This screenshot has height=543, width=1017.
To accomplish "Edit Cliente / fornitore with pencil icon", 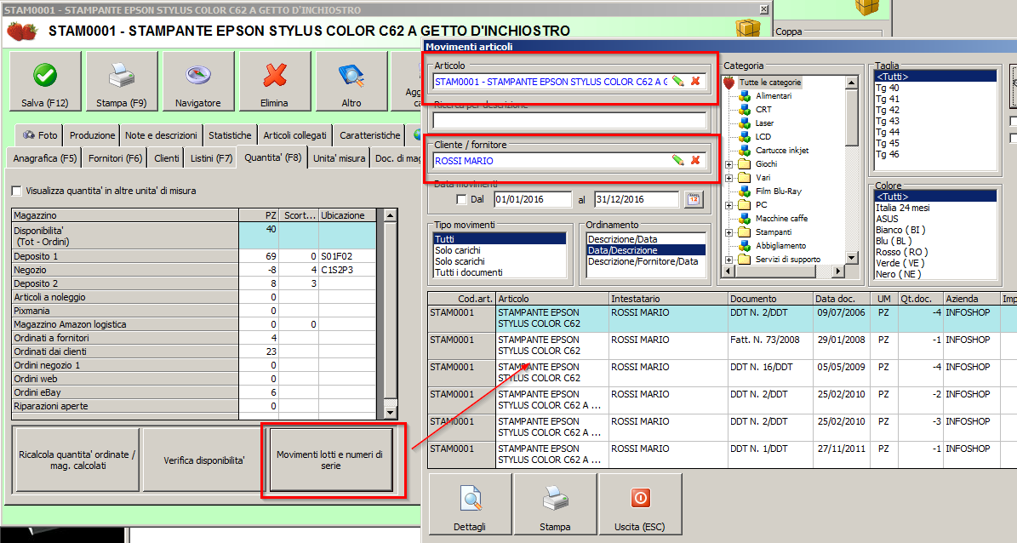I will (677, 160).
